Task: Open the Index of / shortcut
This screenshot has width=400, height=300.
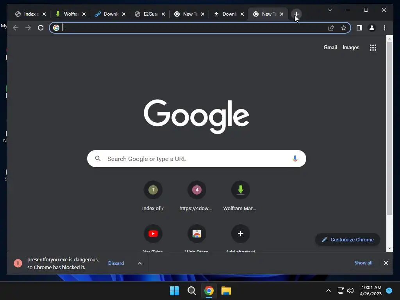Action: pos(153,196)
